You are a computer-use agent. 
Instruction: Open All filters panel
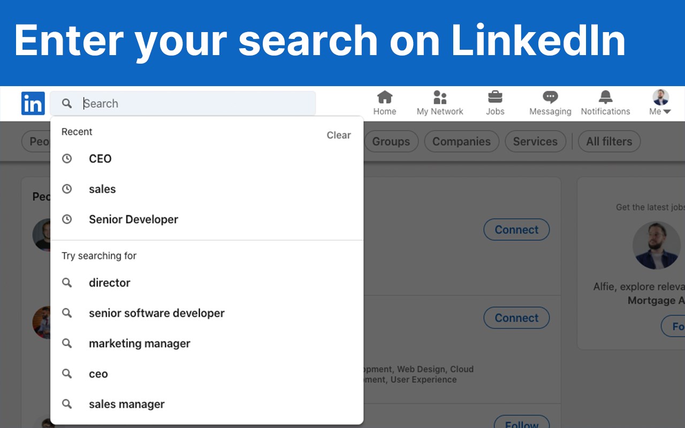tap(609, 142)
